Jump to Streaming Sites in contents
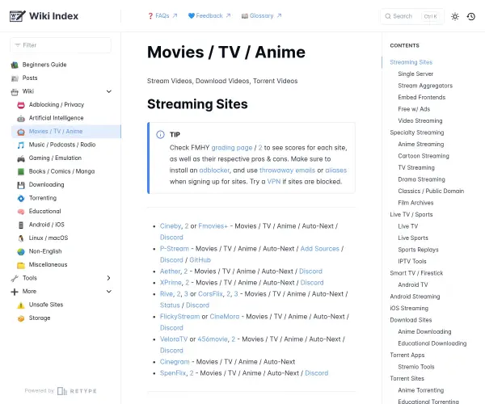 (x=411, y=62)
